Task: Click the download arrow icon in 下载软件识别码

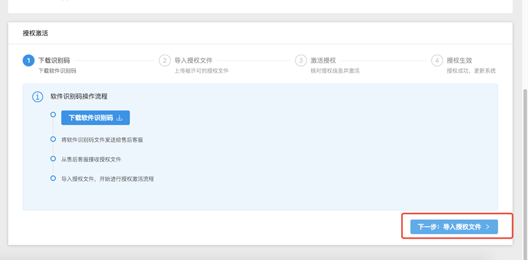Action: (120, 118)
